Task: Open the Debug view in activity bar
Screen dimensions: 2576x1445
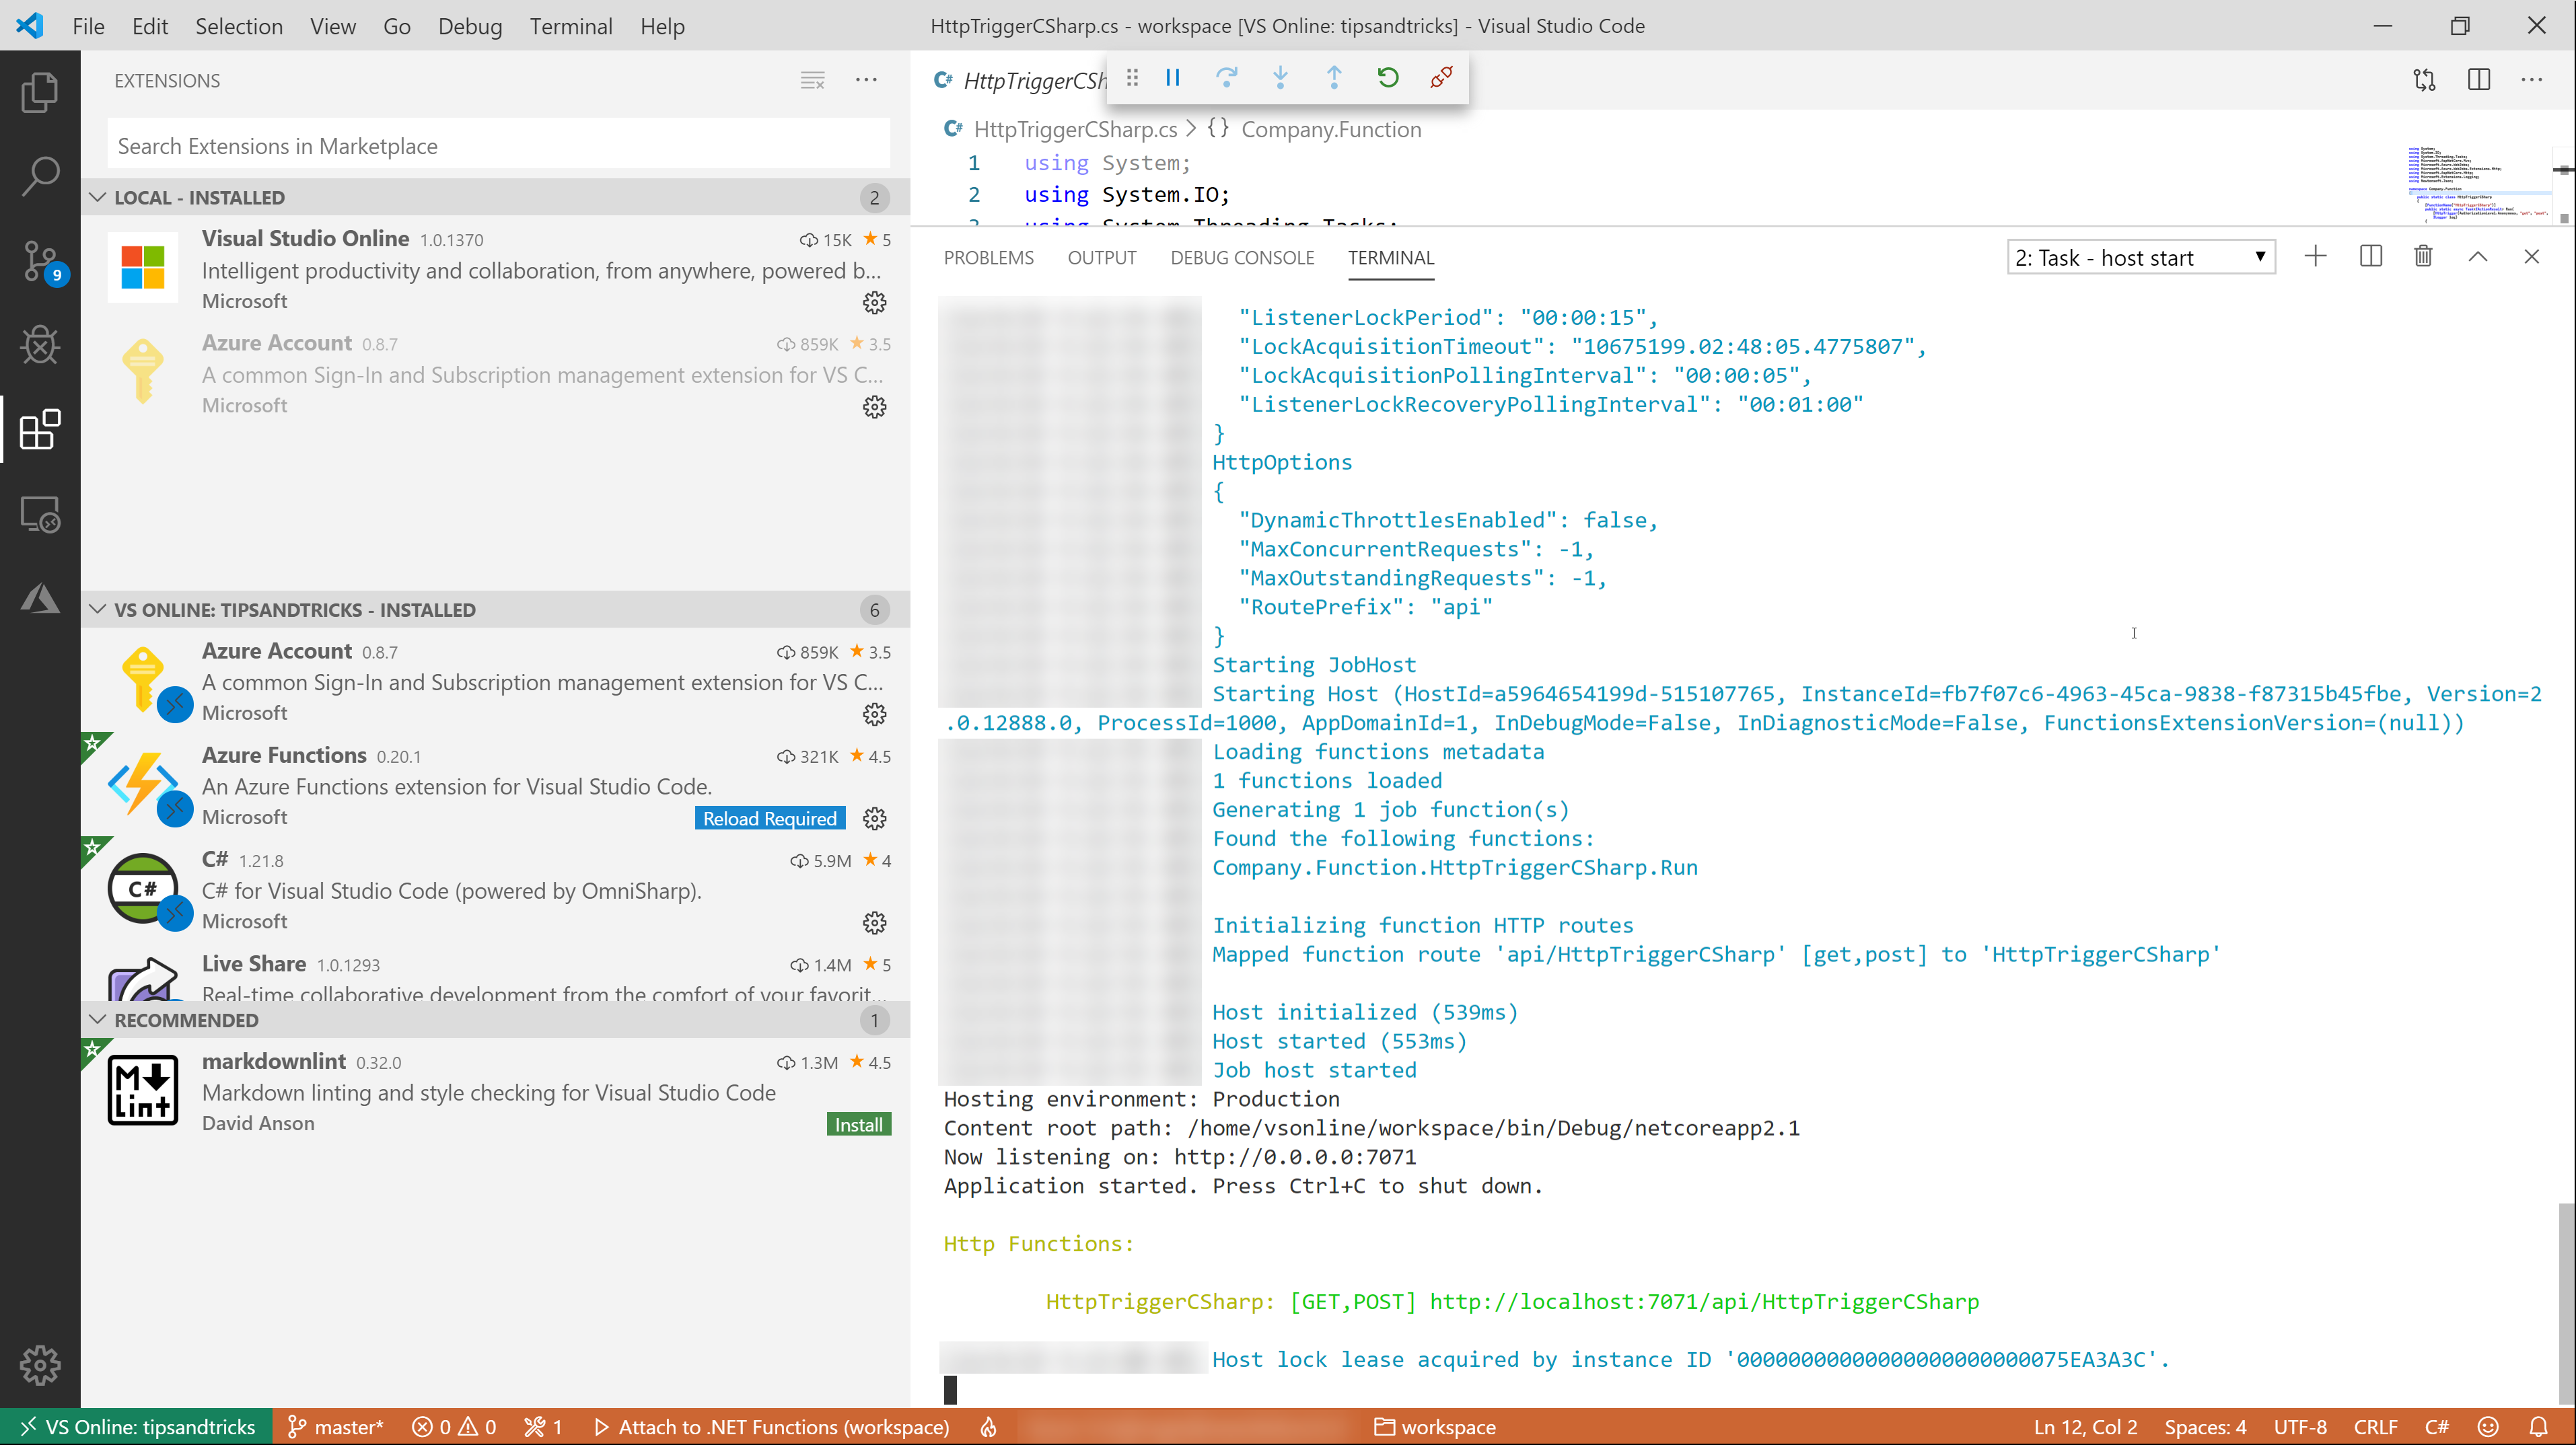Action: 40,346
